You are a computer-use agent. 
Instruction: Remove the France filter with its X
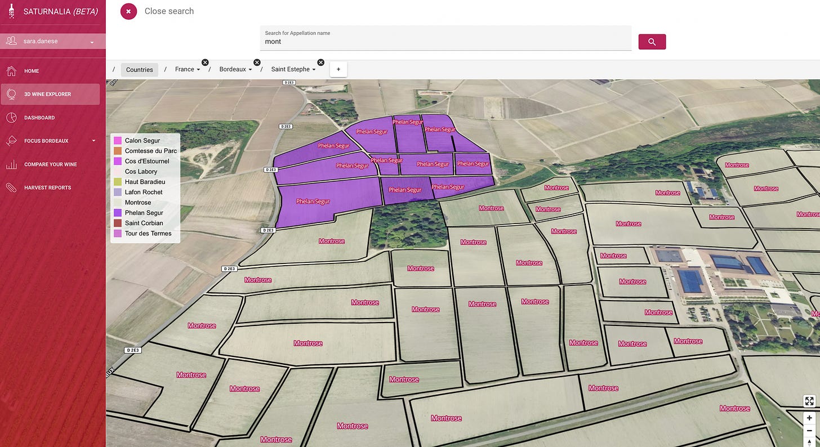pos(205,62)
